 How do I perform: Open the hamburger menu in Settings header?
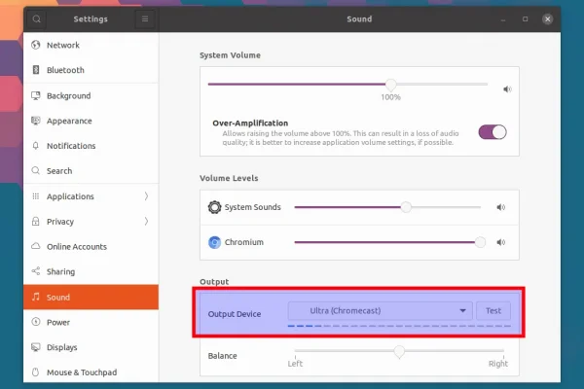click(145, 18)
